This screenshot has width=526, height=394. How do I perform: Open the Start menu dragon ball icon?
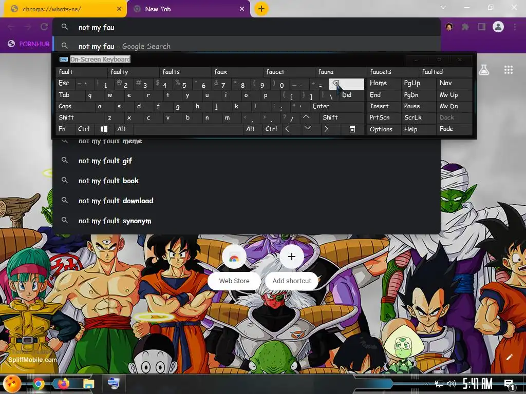12,384
